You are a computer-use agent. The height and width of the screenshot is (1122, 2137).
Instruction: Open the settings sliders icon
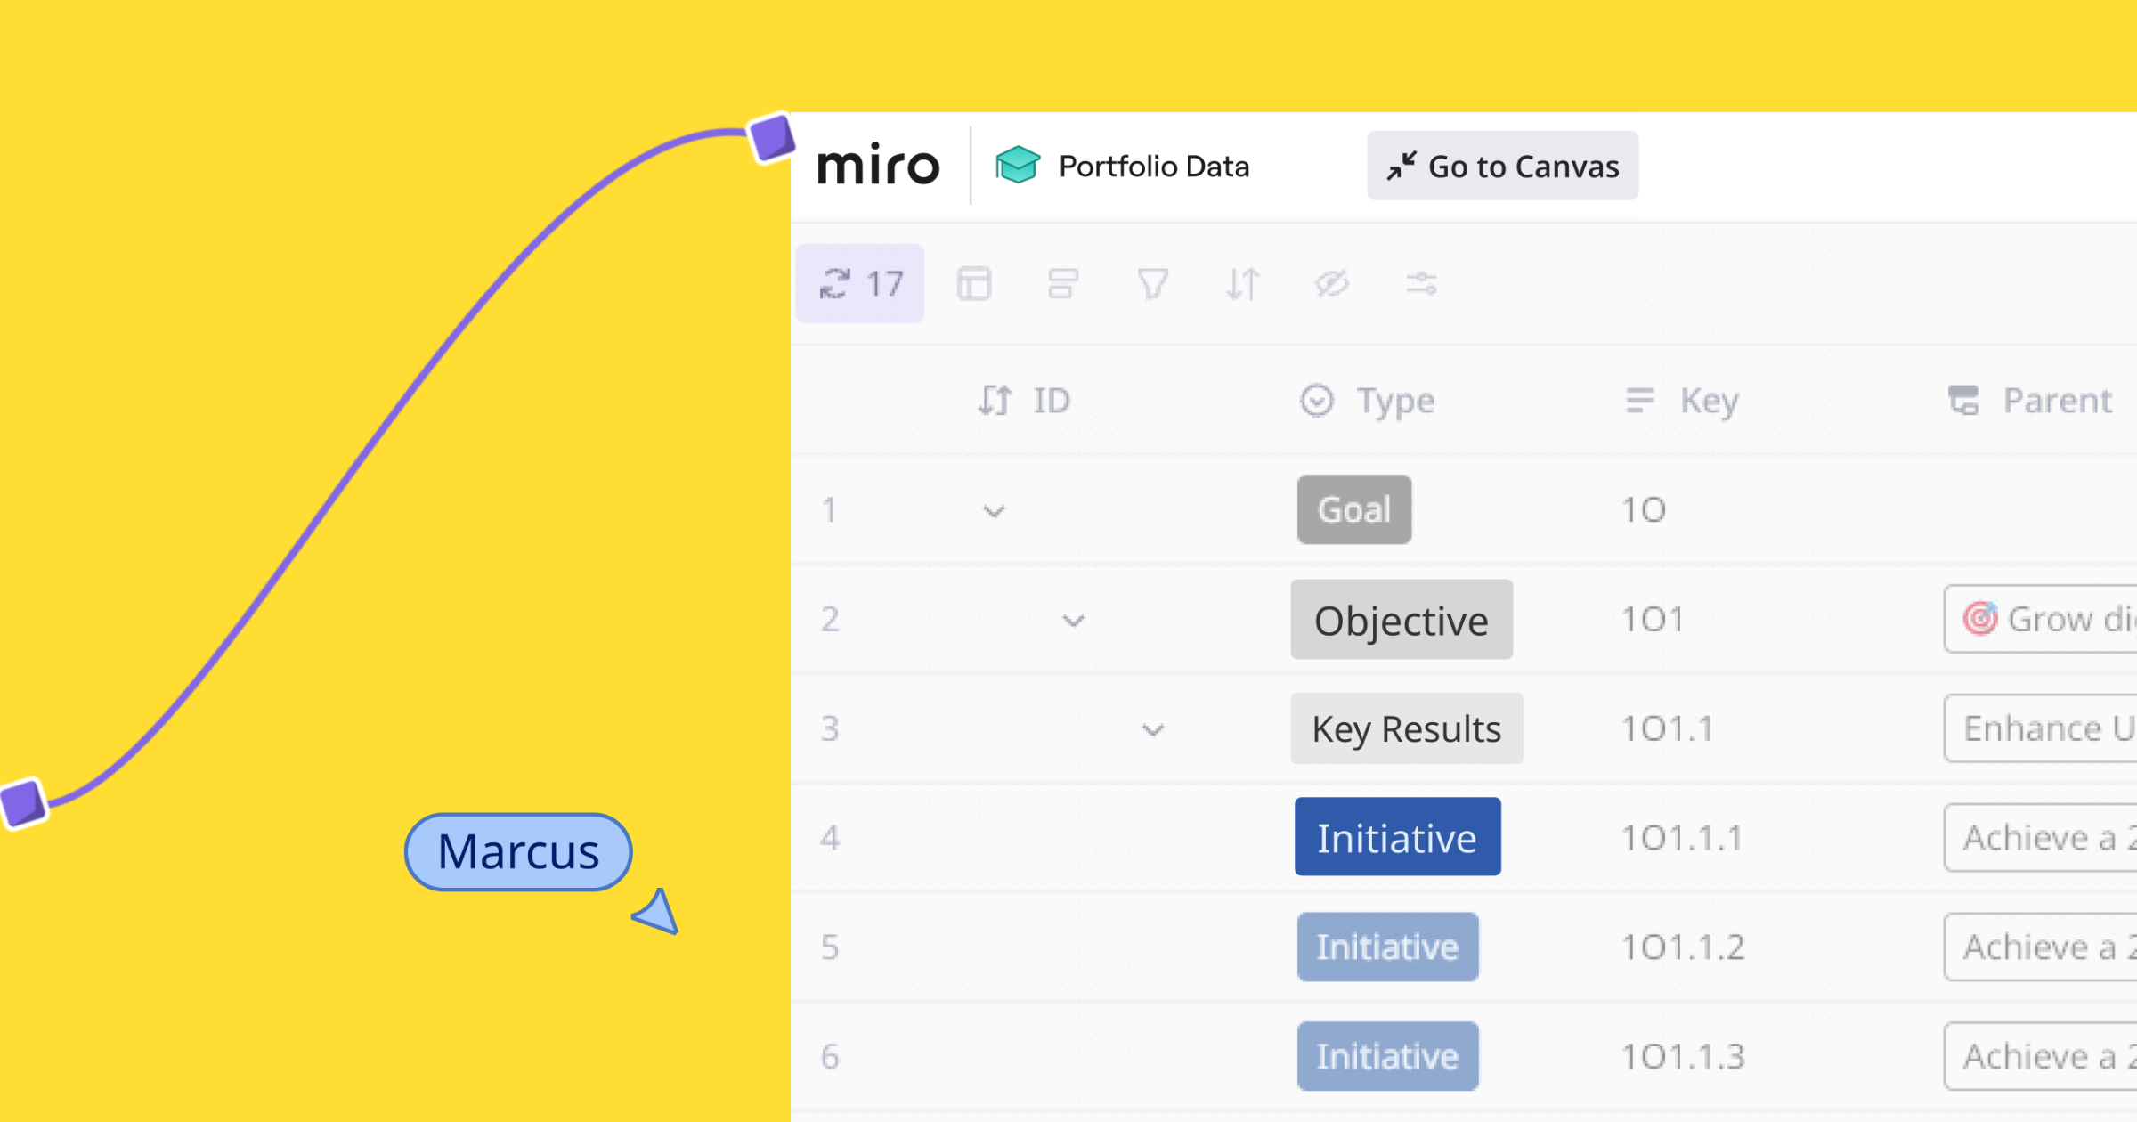coord(1421,284)
